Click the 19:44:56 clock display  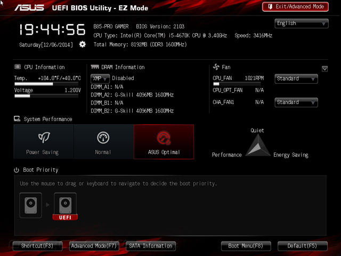pyautogui.click(x=52, y=30)
